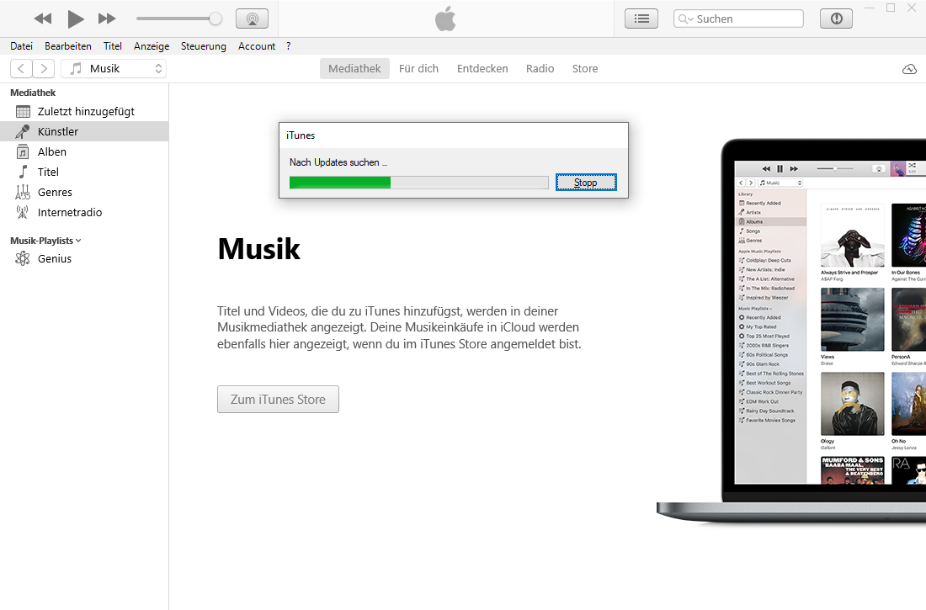The image size is (926, 610).
Task: Select Künstler in the Mediathek sidebar
Action: [59, 131]
